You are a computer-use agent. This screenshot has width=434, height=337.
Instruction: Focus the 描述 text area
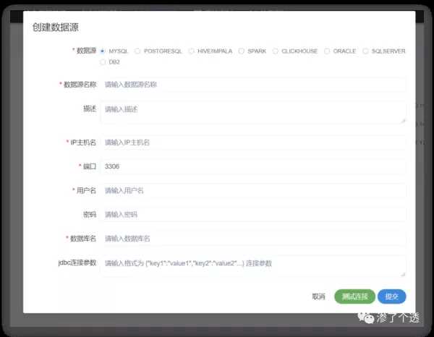[x=252, y=111]
